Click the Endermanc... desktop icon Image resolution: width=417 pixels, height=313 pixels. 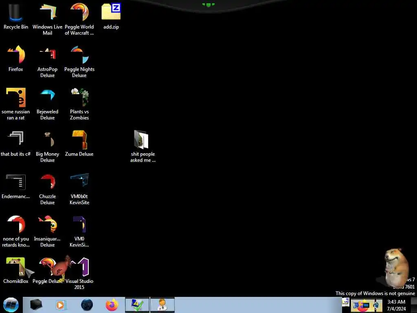pyautogui.click(x=16, y=185)
